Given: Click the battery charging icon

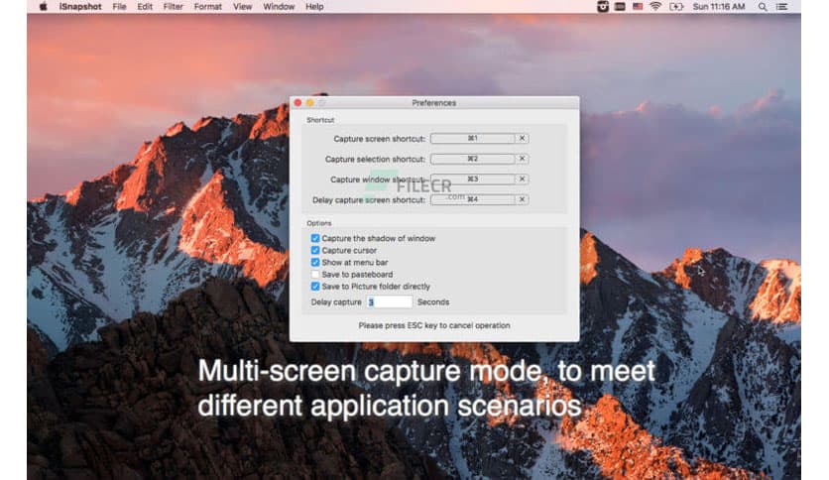Looking at the screenshot, I should 676,7.
